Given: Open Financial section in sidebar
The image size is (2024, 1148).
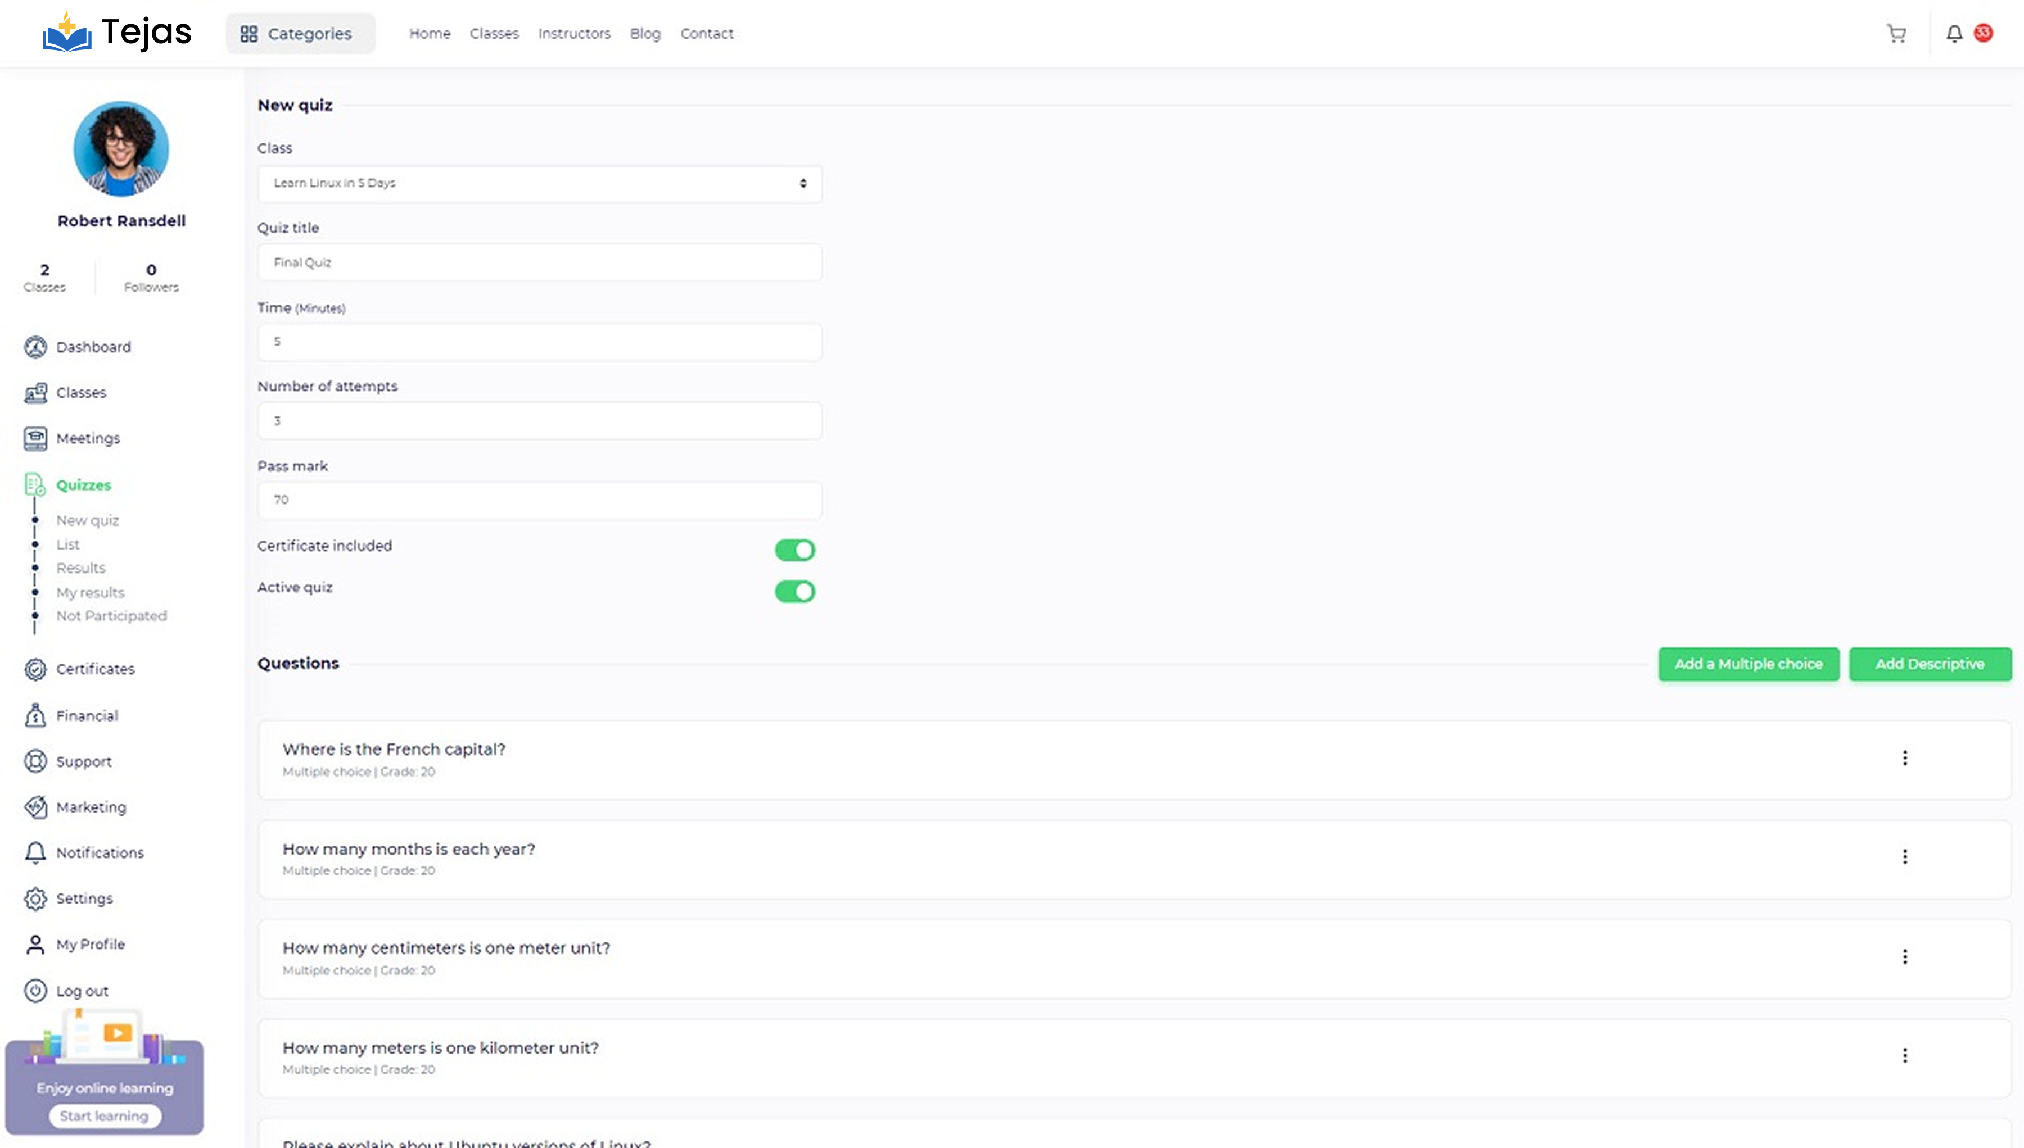Looking at the screenshot, I should [x=87, y=715].
